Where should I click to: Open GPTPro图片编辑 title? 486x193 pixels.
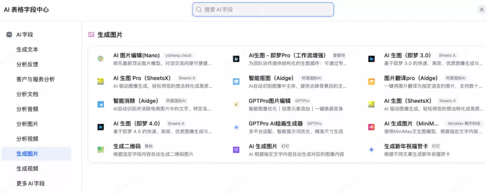pyautogui.click(x=270, y=101)
